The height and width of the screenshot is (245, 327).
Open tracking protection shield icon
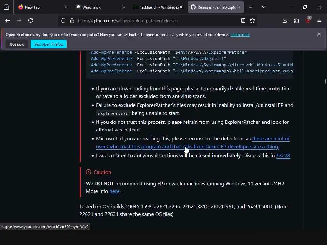point(63,21)
